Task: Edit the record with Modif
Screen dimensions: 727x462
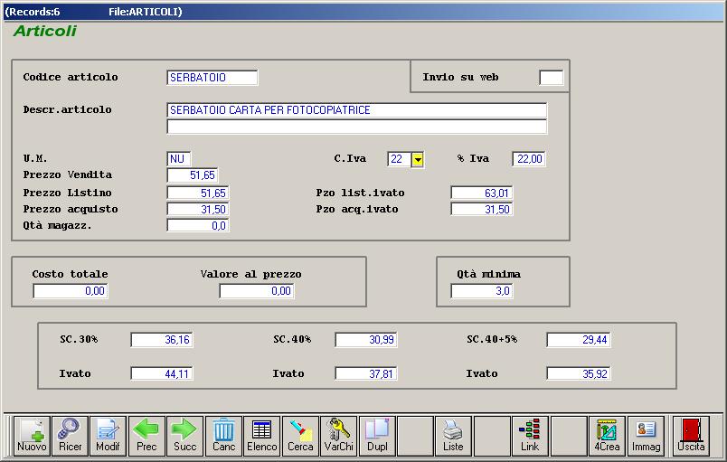Action: (108, 436)
